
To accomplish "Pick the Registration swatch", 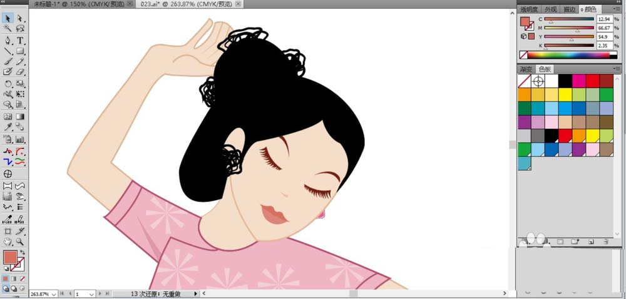I will coord(538,81).
